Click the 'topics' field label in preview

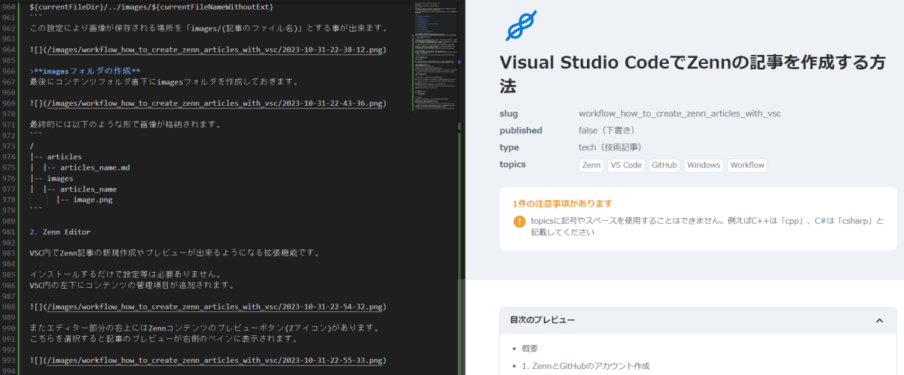tap(512, 165)
